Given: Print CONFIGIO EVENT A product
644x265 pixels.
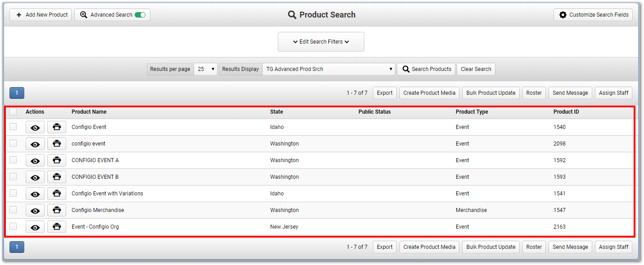Looking at the screenshot, I should (57, 161).
